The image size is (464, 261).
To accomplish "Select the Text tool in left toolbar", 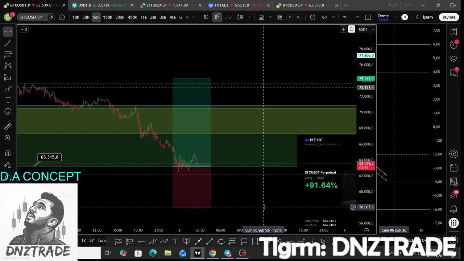I will pos(8,100).
